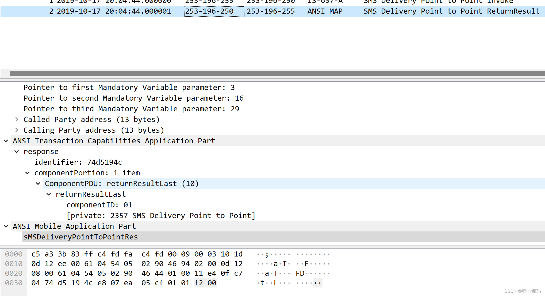
Task: Collapse the response tree node
Action: tap(17, 151)
